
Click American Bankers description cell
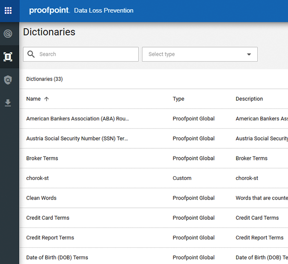click(x=262, y=119)
